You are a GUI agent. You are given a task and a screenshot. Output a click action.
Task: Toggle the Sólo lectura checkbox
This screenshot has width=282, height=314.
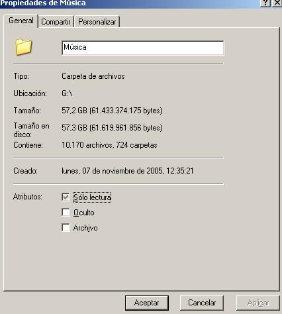66,197
